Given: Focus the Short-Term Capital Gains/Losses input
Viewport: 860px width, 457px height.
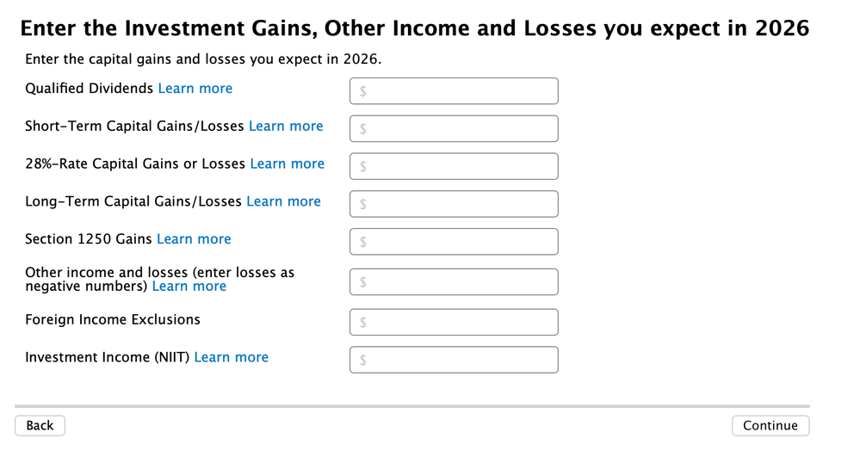Looking at the screenshot, I should [454, 129].
